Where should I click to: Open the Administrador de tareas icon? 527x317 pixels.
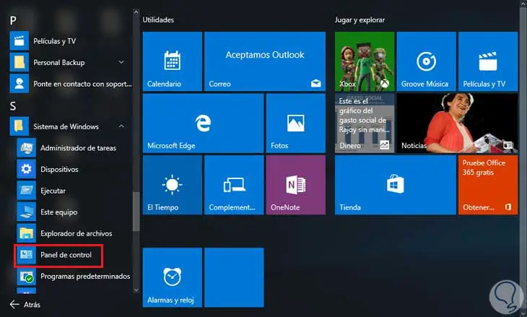[x=26, y=148]
